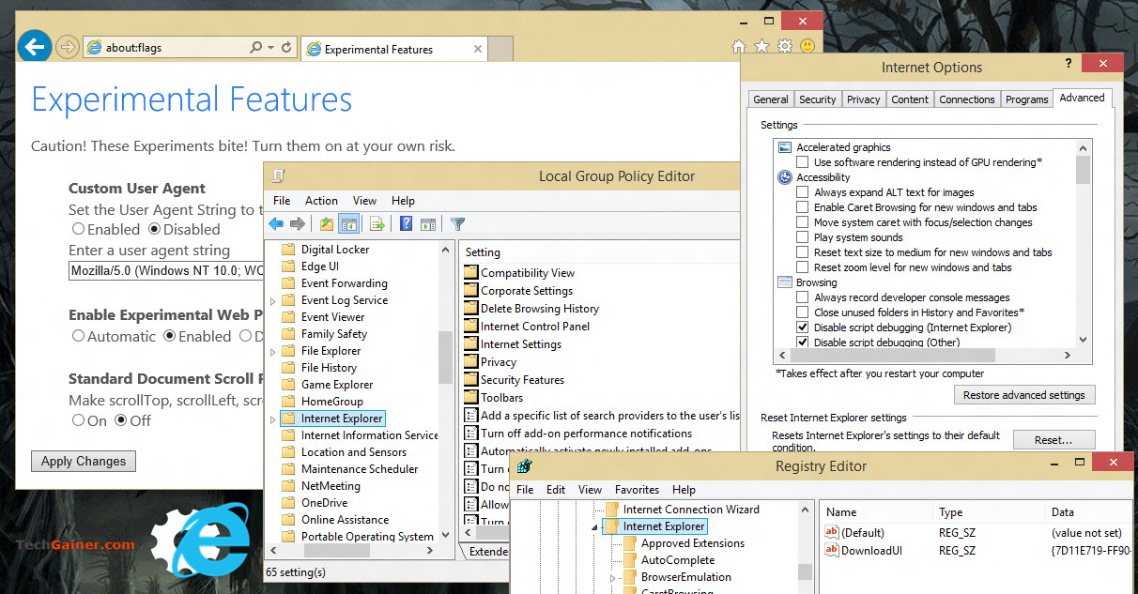Screen dimensions: 1138x594
Task: Expand Event Log Service in policy tree
Action: 273,300
